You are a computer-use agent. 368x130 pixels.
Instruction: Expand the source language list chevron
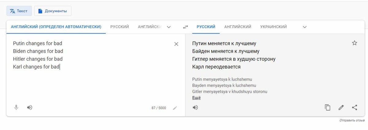pos(169,27)
